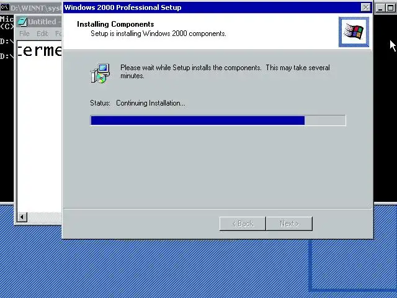Click "Continuing Installation..." status text
397x298 pixels.
click(x=151, y=103)
